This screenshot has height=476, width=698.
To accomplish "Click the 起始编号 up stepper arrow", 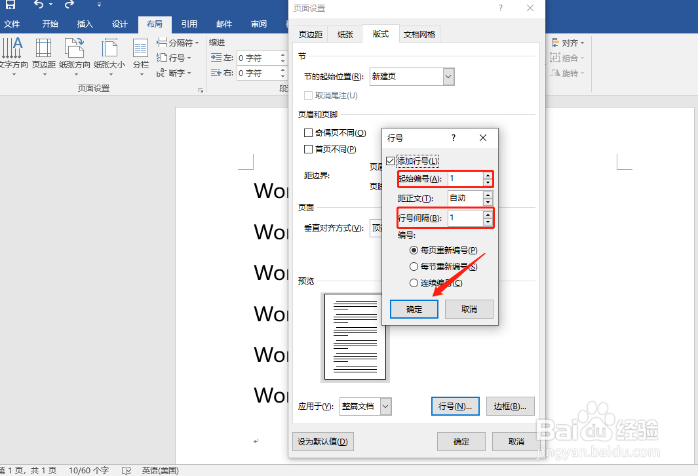I will coord(488,175).
